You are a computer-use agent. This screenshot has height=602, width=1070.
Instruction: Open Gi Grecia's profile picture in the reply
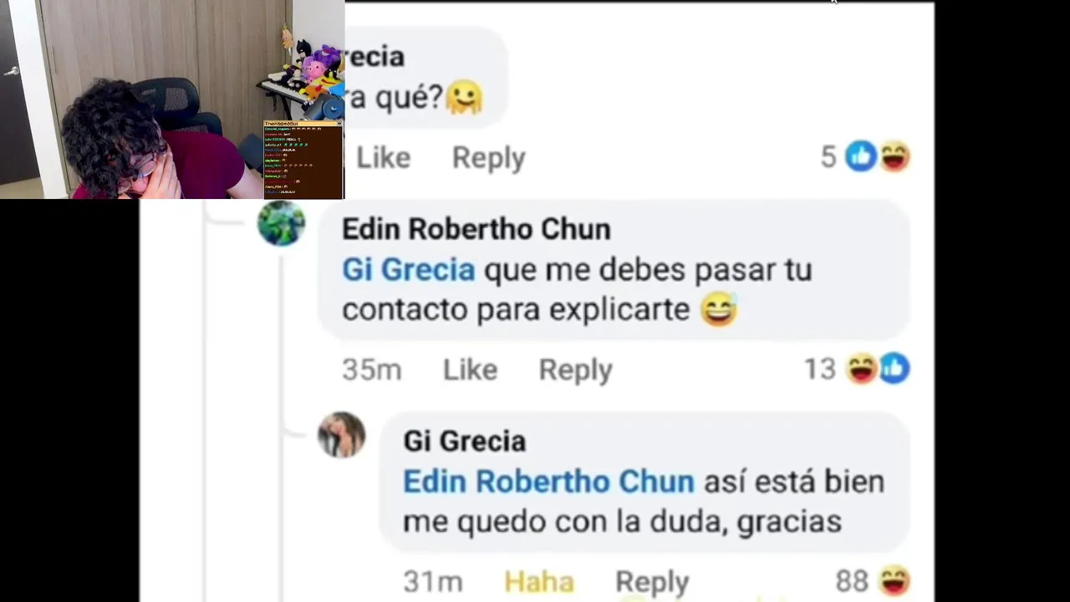point(341,435)
